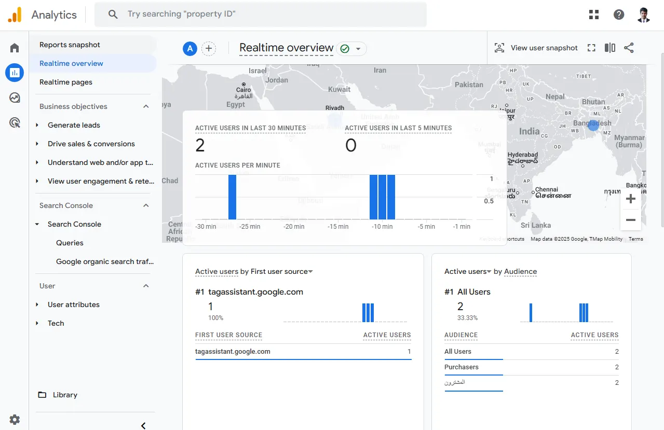664x430 pixels.
Task: Open the account profile avatar
Action: coord(644,15)
